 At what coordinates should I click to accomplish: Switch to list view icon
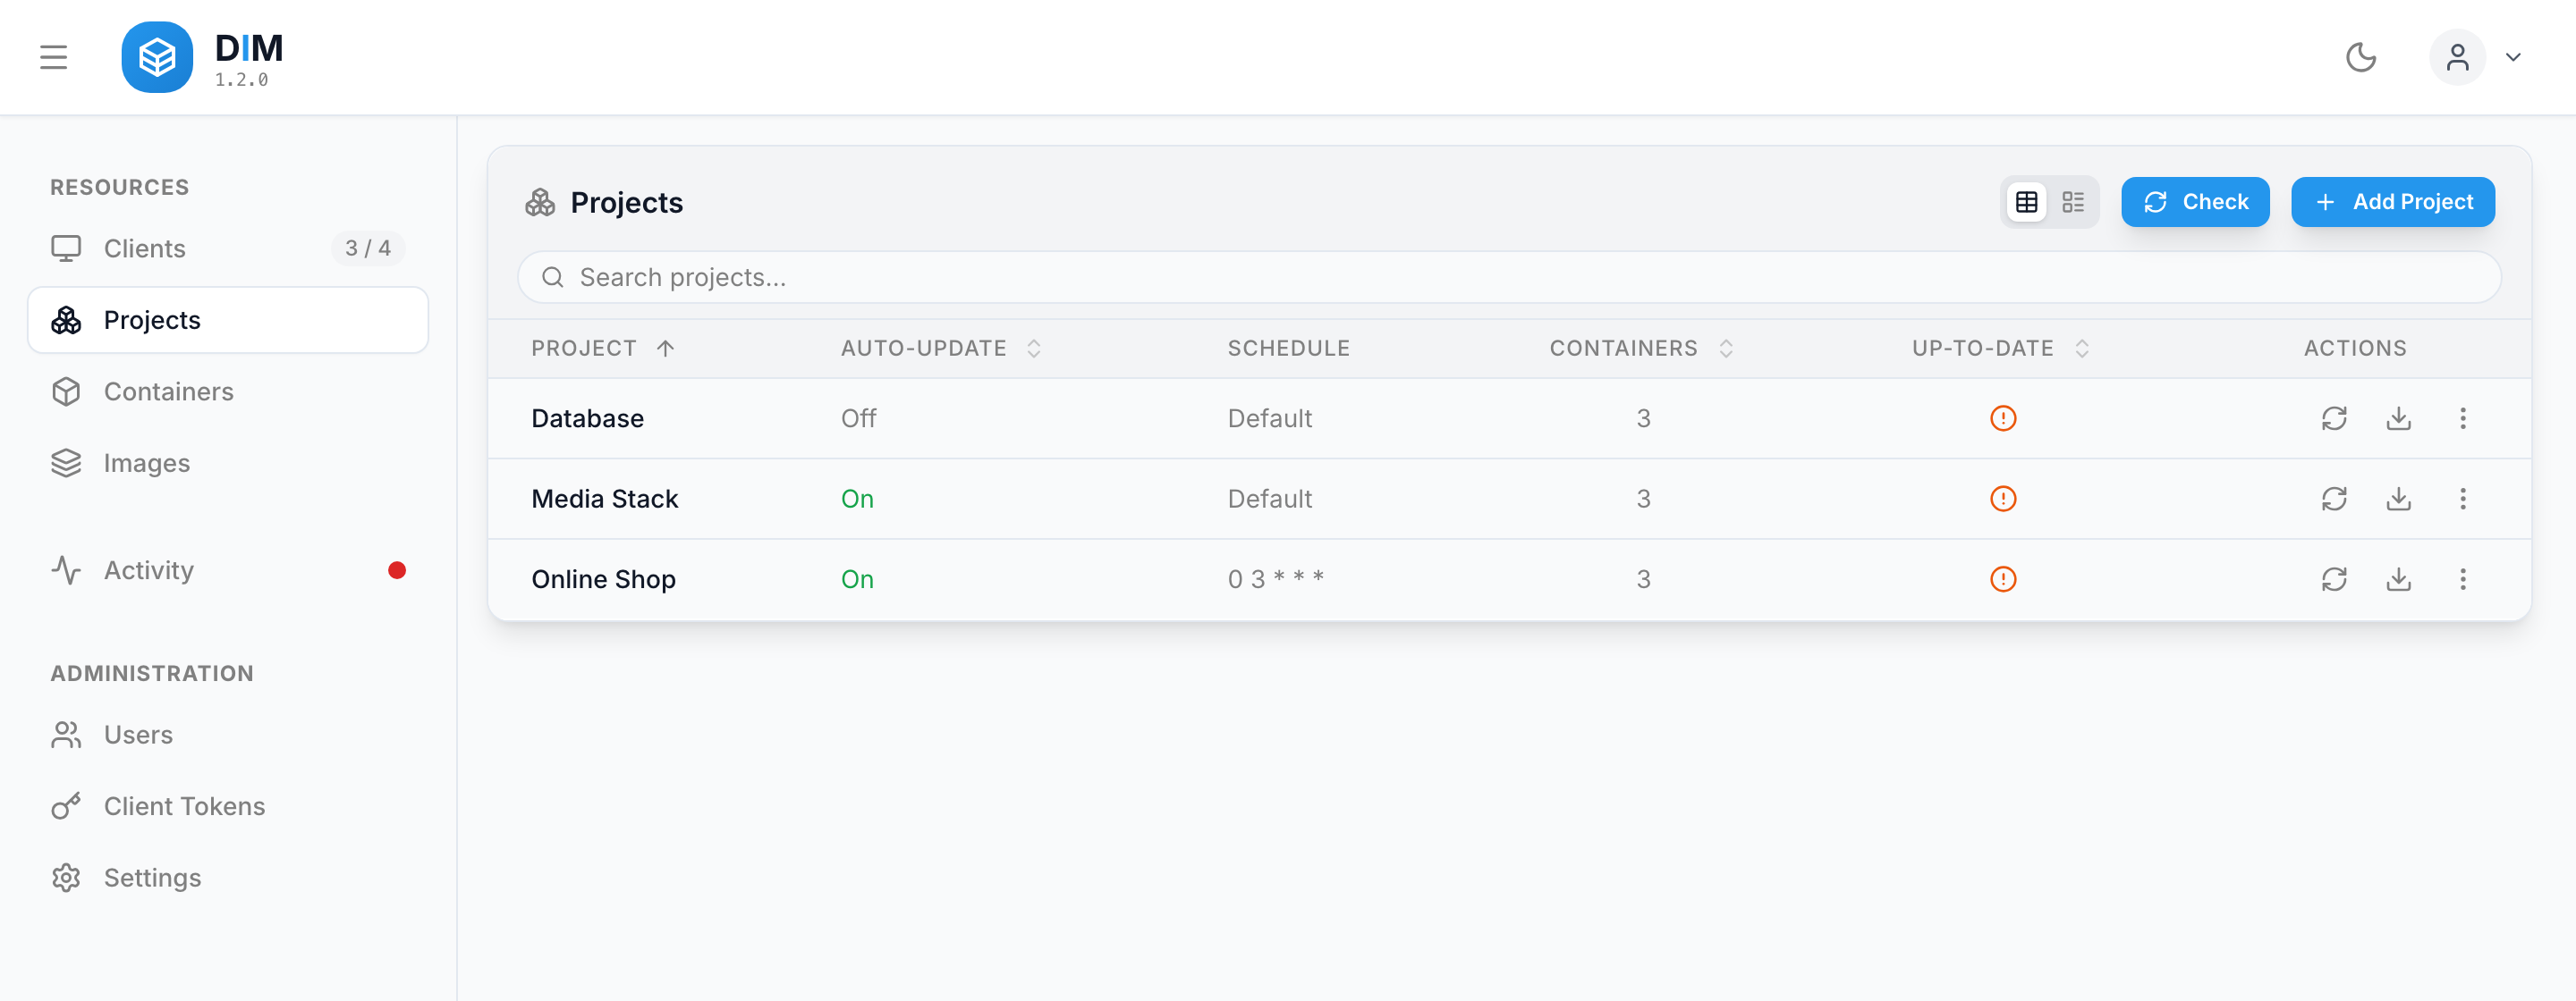click(x=2073, y=202)
